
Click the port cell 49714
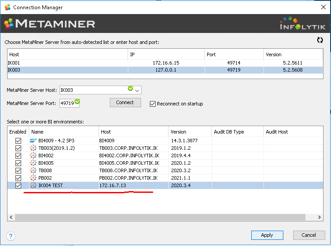click(234, 63)
